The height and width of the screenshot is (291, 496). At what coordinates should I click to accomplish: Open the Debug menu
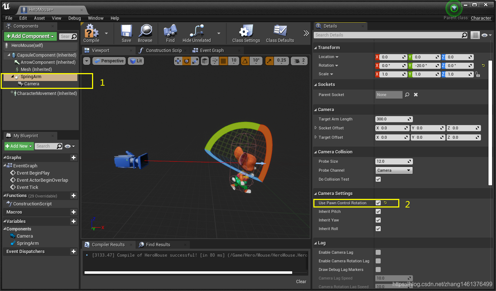74,18
